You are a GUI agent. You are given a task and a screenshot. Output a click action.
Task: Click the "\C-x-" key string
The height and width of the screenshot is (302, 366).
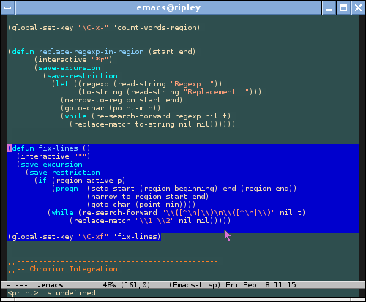tap(93, 28)
